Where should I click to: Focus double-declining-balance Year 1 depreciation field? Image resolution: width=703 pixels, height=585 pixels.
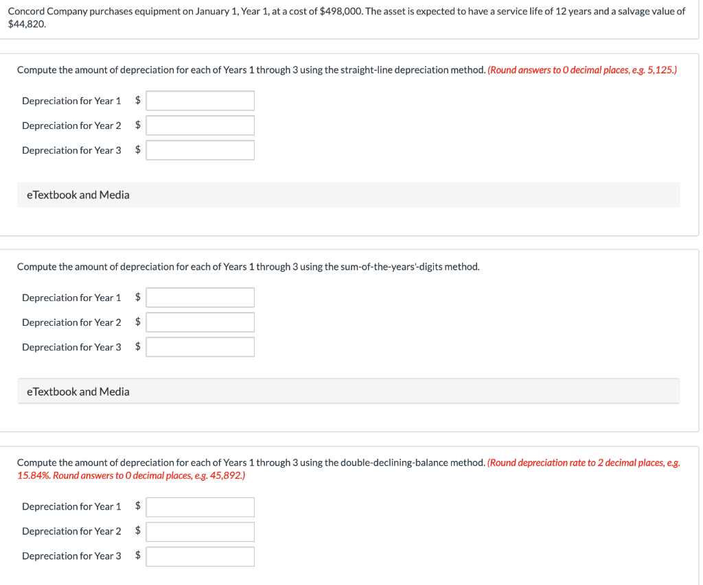pos(200,507)
